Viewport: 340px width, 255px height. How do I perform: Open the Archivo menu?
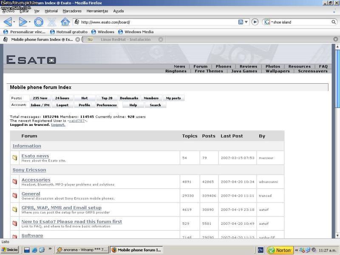pyautogui.click(x=8, y=11)
